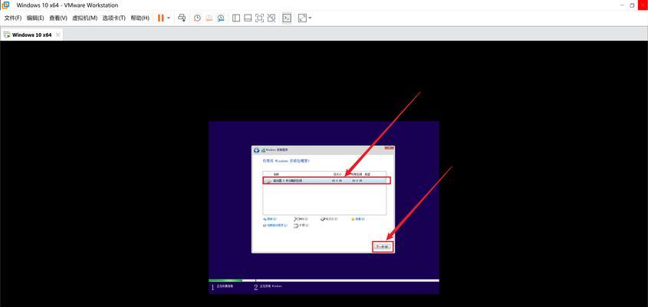Screen dimensions: 648x307
Task: Click the 名称 column header
Action: 277,174
